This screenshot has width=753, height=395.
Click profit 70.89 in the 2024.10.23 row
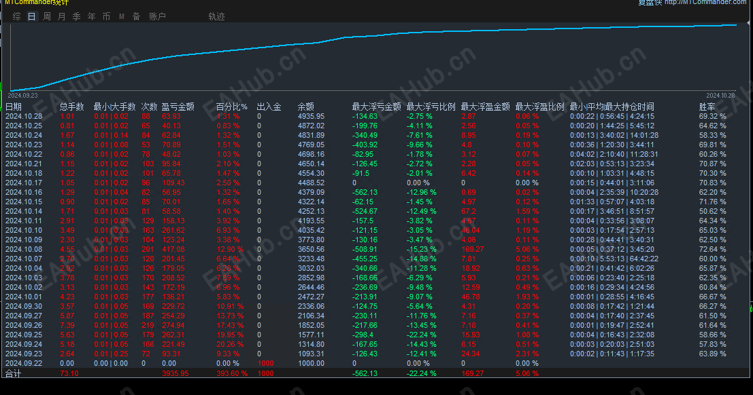(171, 145)
